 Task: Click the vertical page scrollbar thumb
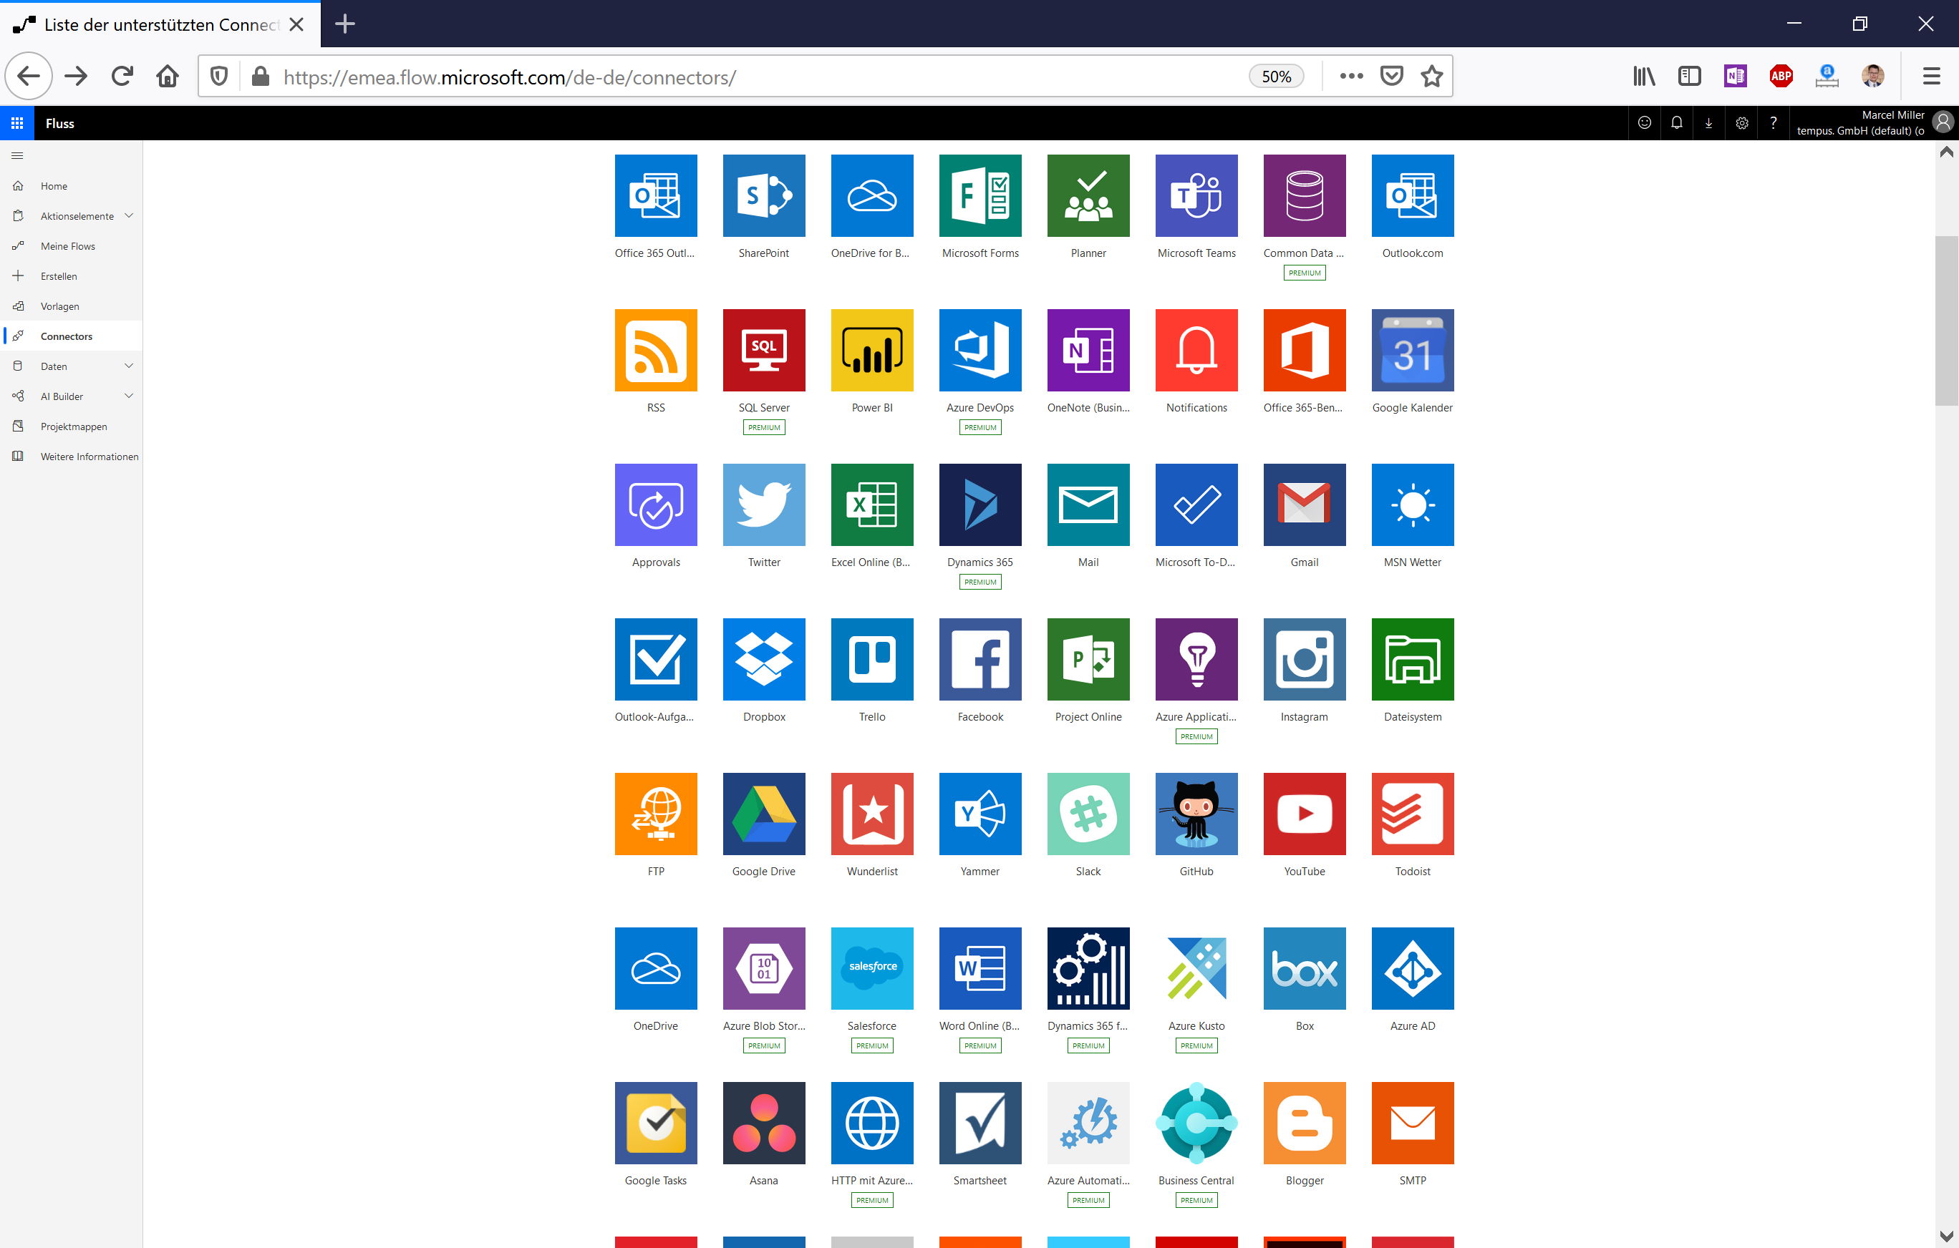click(1946, 321)
